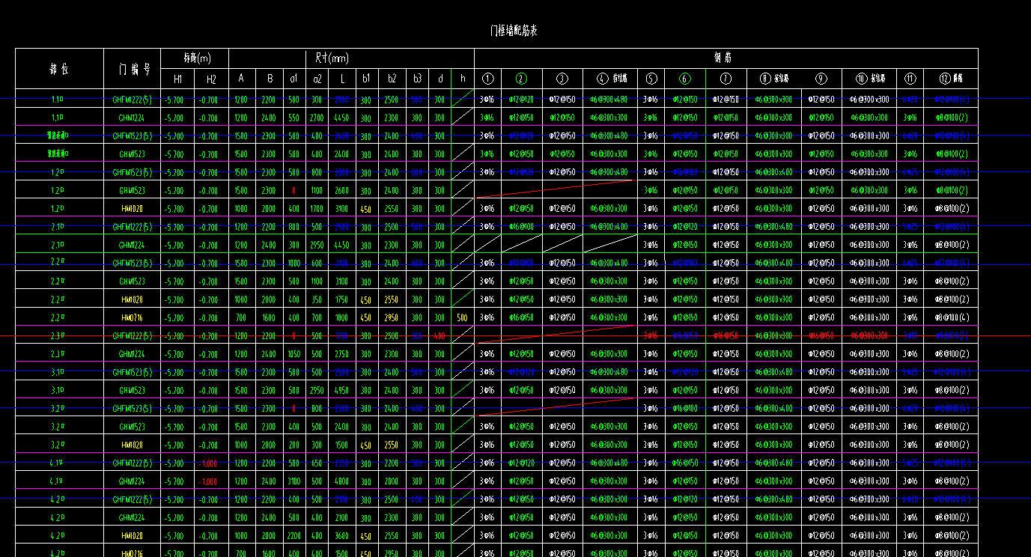This screenshot has width=1031, height=557.
Task: Click the a2 column header
Action: coord(317,79)
